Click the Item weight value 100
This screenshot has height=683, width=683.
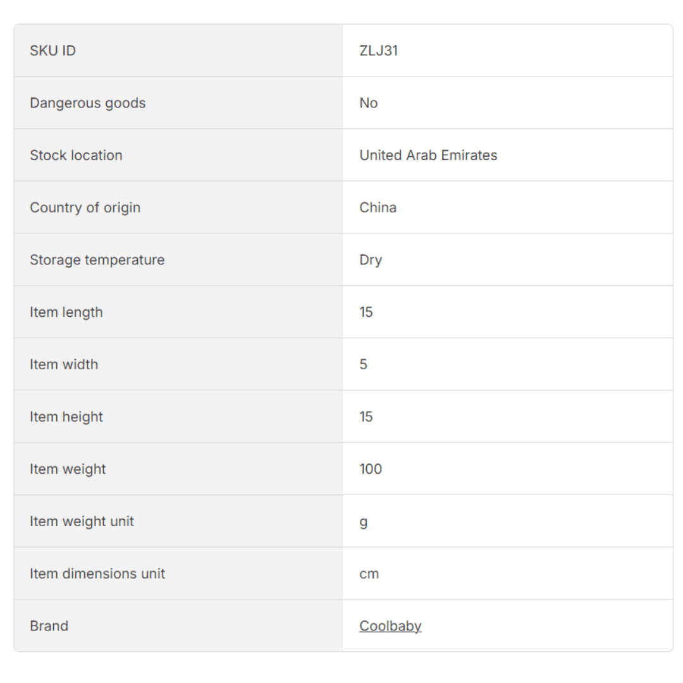pos(371,469)
